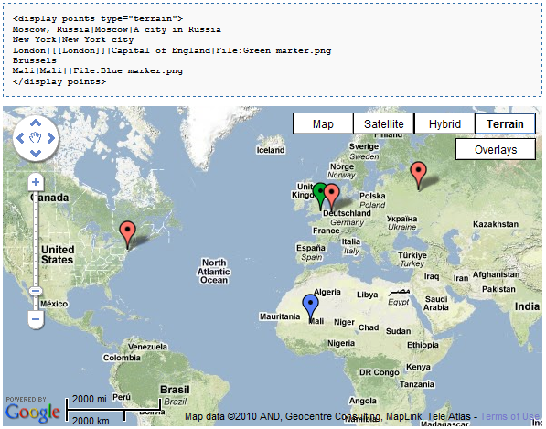Click the 'Brussels' line in the code block
Viewport: 546px width, 429px height.
click(x=34, y=60)
